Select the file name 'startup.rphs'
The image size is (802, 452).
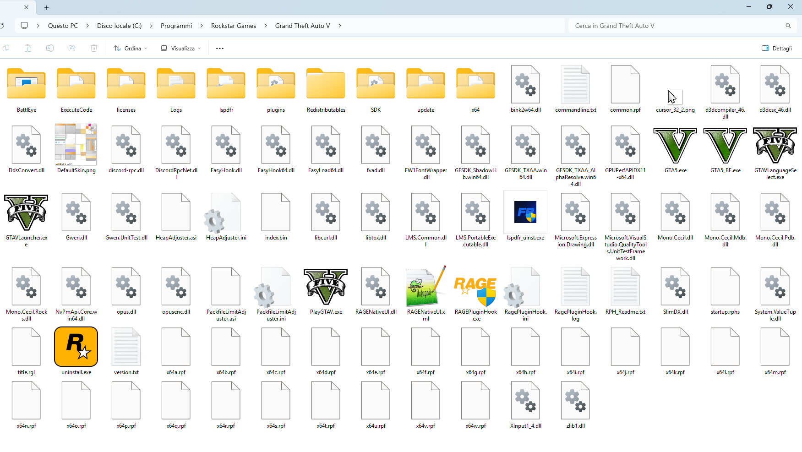click(x=725, y=312)
